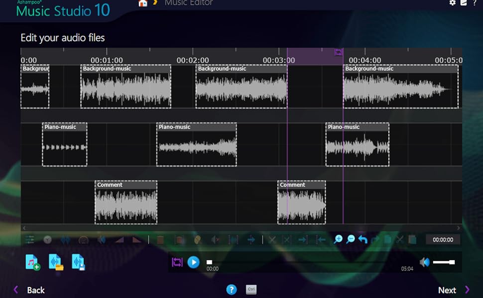The image size is (483, 298).
Task: Click the add music file icon
Action: [x=32, y=262]
